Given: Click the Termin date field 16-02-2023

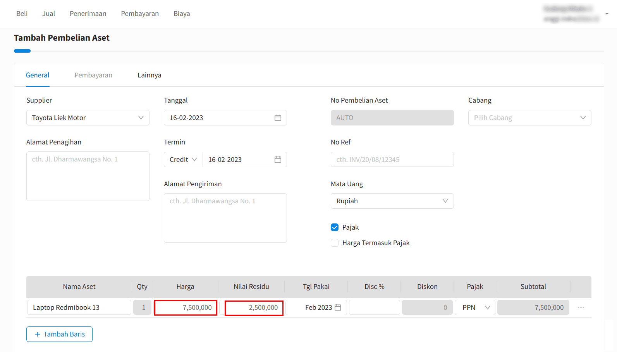Looking at the screenshot, I should [245, 160].
